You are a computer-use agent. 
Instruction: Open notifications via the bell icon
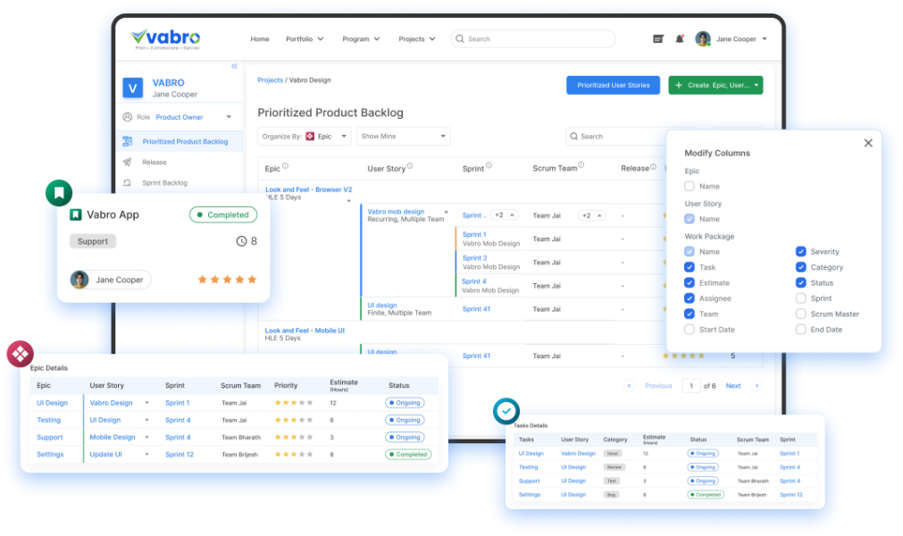pos(679,38)
